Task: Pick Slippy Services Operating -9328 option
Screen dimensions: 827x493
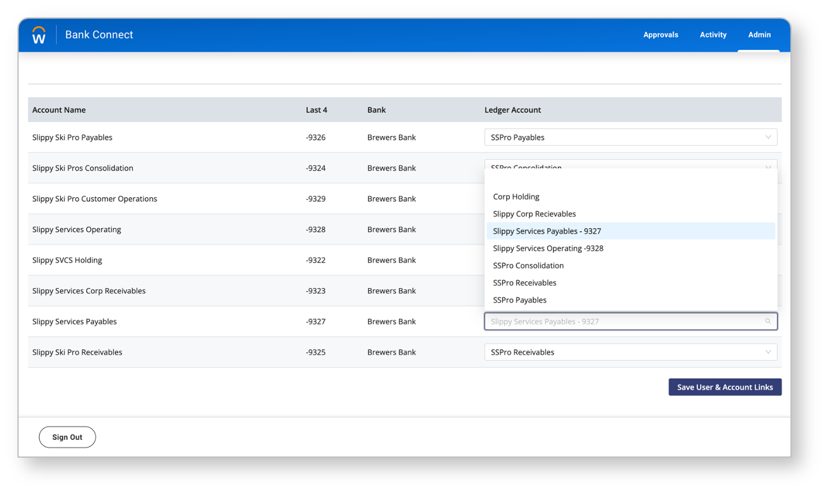Action: pos(631,248)
